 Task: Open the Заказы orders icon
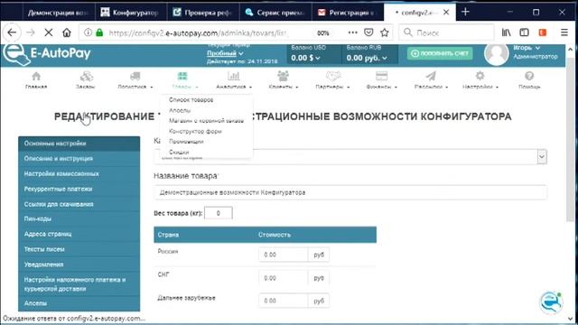87,76
